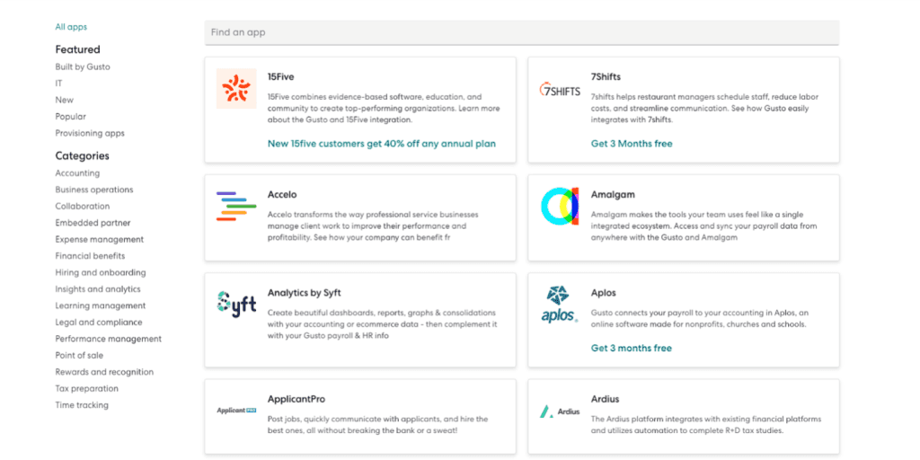920x460 pixels.
Task: Click the Accelo striped logo icon
Action: point(236,206)
